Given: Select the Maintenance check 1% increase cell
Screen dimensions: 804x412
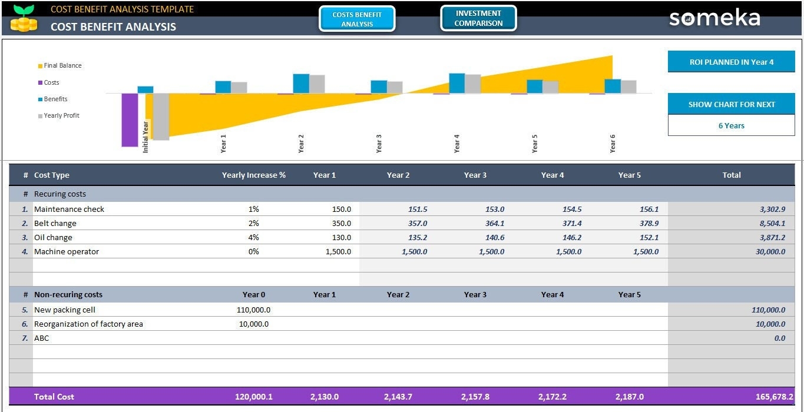Looking at the screenshot, I should click(x=253, y=209).
